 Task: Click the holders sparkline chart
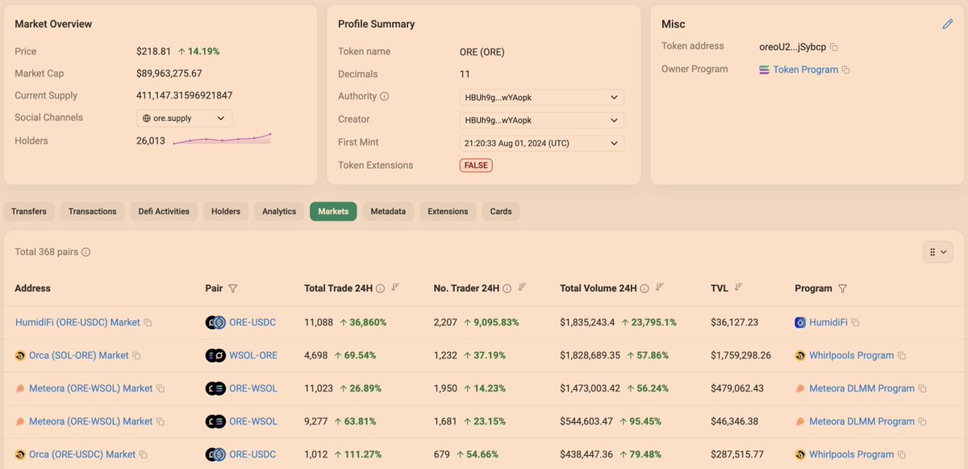(x=222, y=140)
